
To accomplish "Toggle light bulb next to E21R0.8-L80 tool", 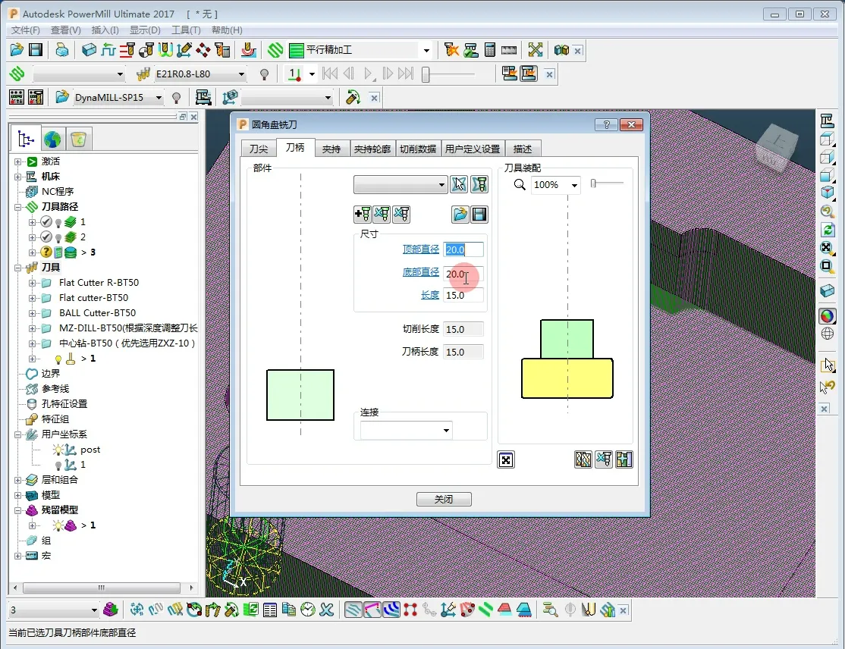I will click(x=265, y=74).
